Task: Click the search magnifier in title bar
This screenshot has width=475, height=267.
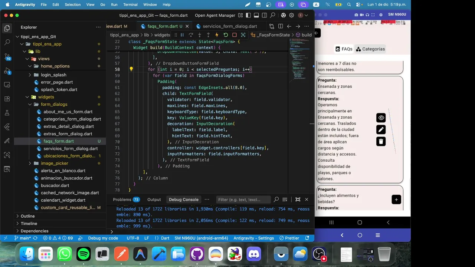Action: [x=273, y=15]
